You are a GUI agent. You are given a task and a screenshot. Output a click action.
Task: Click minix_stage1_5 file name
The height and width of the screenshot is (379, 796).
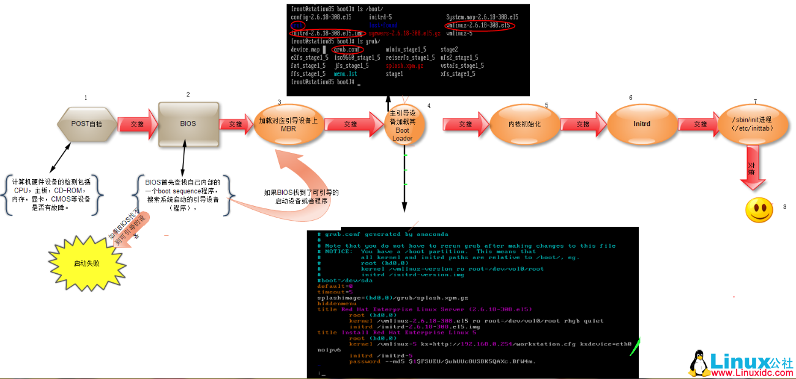(x=406, y=50)
